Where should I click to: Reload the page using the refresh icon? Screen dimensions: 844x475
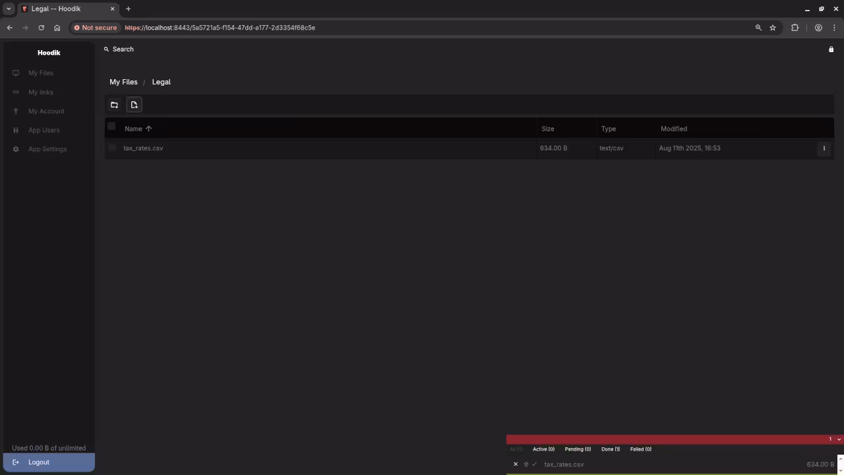point(41,28)
